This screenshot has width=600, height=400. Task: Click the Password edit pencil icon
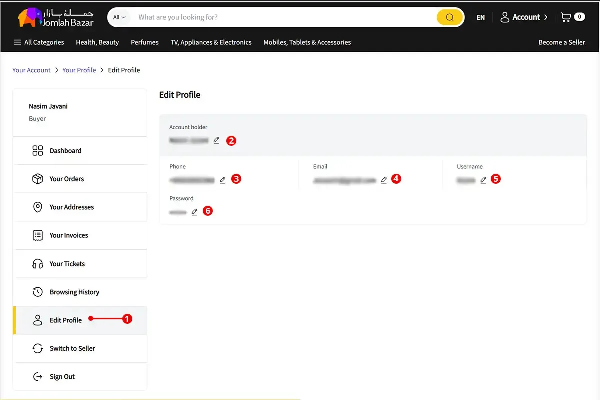pos(194,212)
